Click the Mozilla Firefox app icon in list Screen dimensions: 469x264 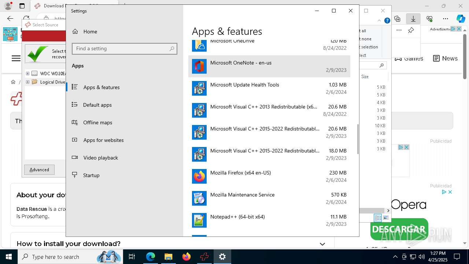pos(199,176)
